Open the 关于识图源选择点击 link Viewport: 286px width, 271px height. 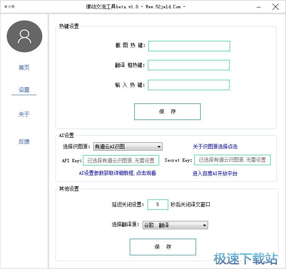(215, 146)
